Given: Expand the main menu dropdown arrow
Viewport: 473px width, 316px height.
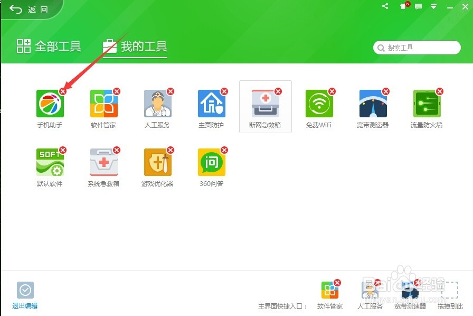Looking at the screenshot, I should pos(434,7).
